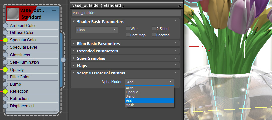Screen dimensions: 272x120
Task: Enable the 2-Sided checkbox
Action: pyautogui.click(x=154, y=28)
